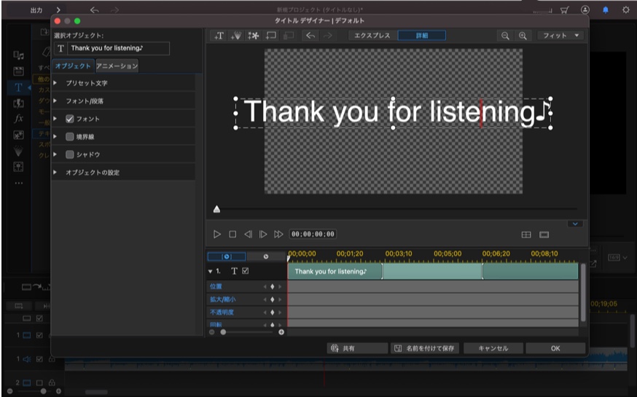This screenshot has width=637, height=397.
Task: Select the insert particle tool
Action: coord(235,36)
